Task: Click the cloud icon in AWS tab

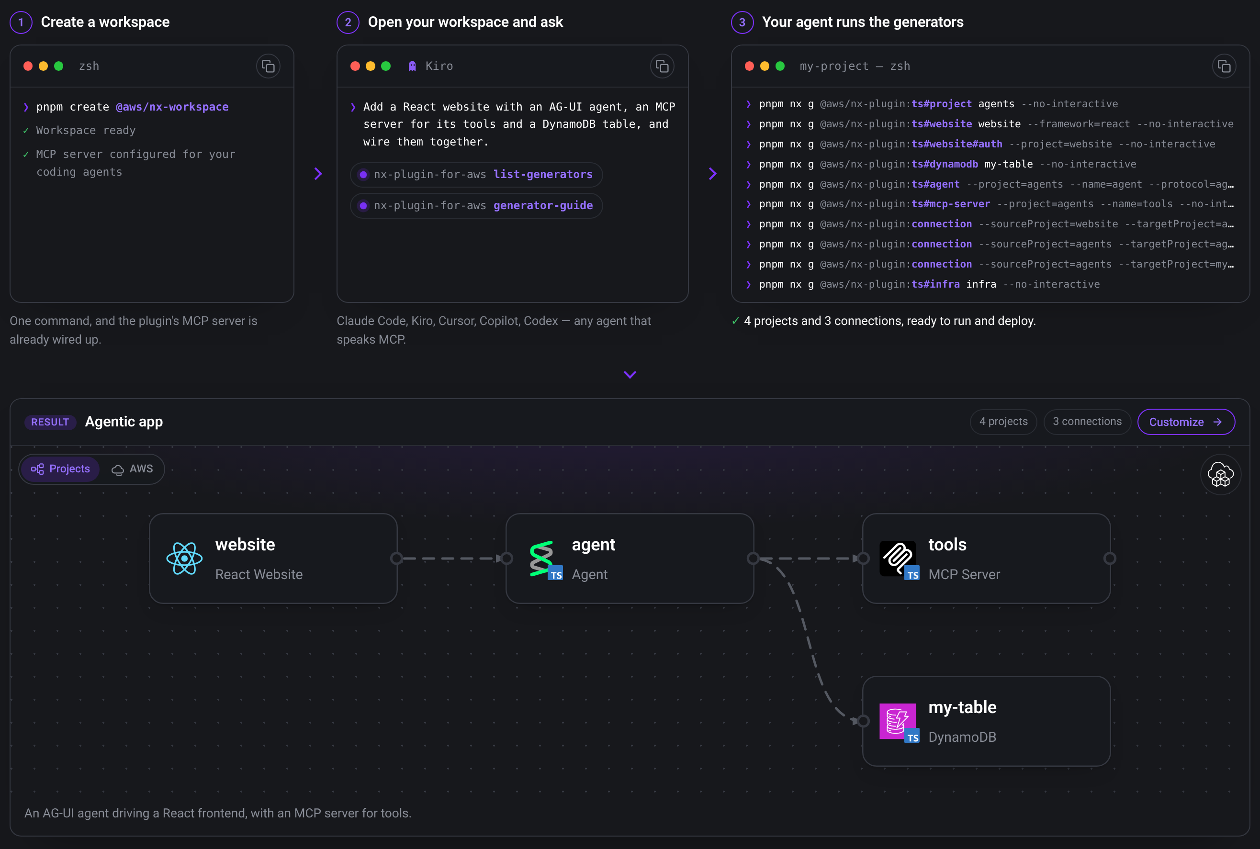Action: click(117, 469)
